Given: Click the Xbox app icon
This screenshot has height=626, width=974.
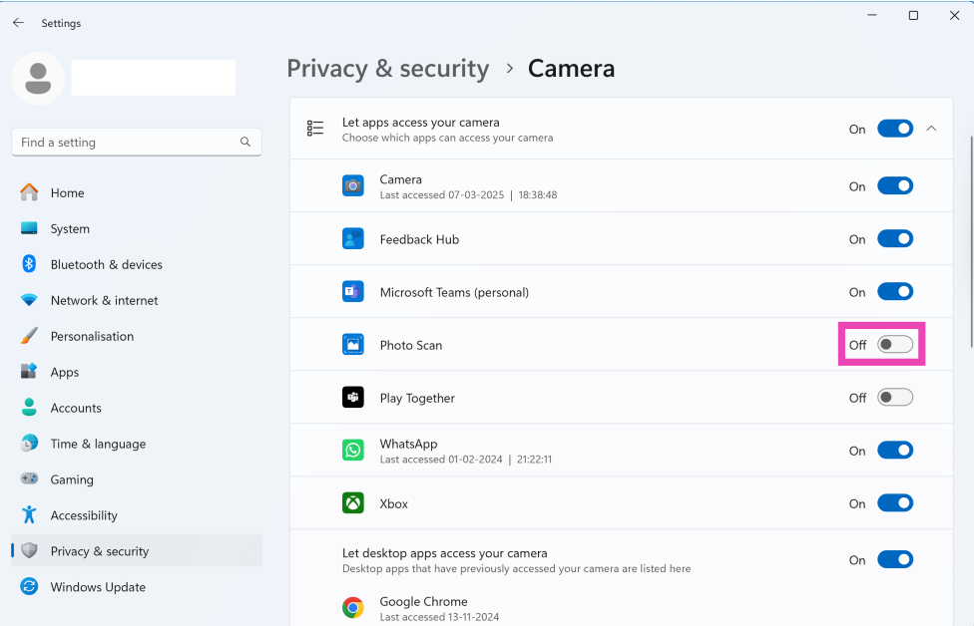Looking at the screenshot, I should coord(353,503).
